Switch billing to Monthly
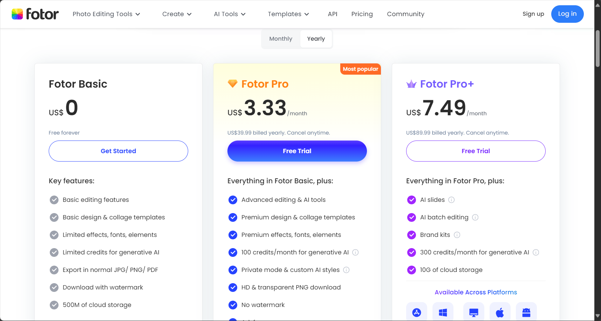Viewport: 601px width, 321px height. [281, 39]
